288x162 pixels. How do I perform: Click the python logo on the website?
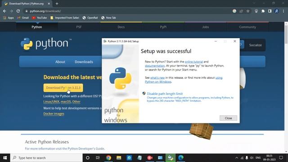(x=46, y=44)
